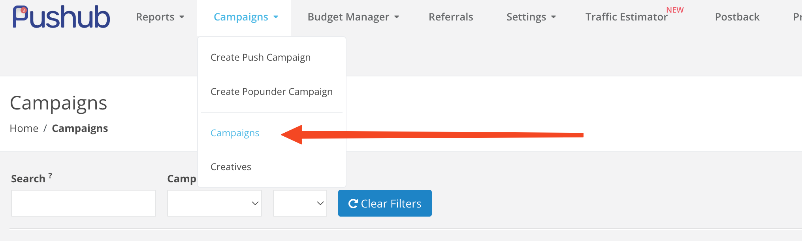Select Create Push Campaign menu item
The image size is (802, 241).
(x=261, y=57)
